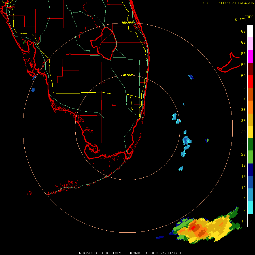Click the '14' legend value
The image size is (255, 255).
[x=243, y=177]
